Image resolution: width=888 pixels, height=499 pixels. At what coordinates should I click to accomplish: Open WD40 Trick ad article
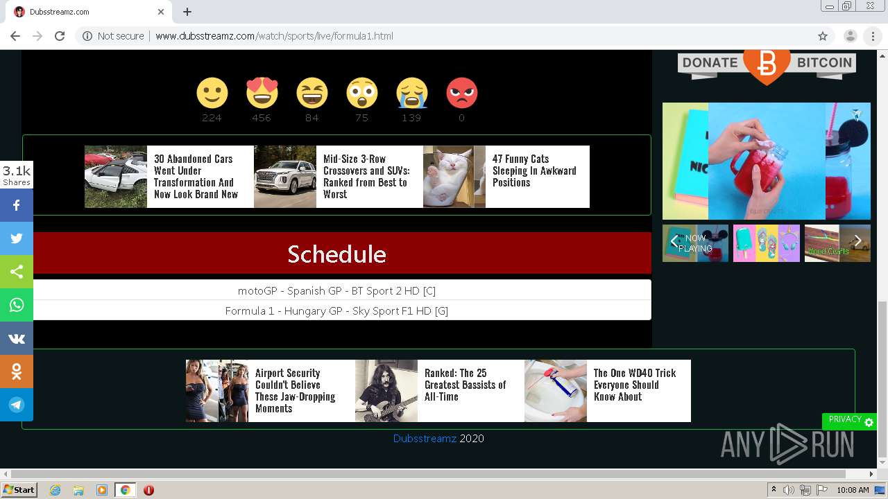coord(608,391)
